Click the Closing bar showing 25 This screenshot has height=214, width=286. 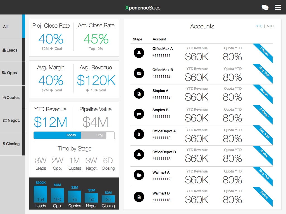pos(108,199)
